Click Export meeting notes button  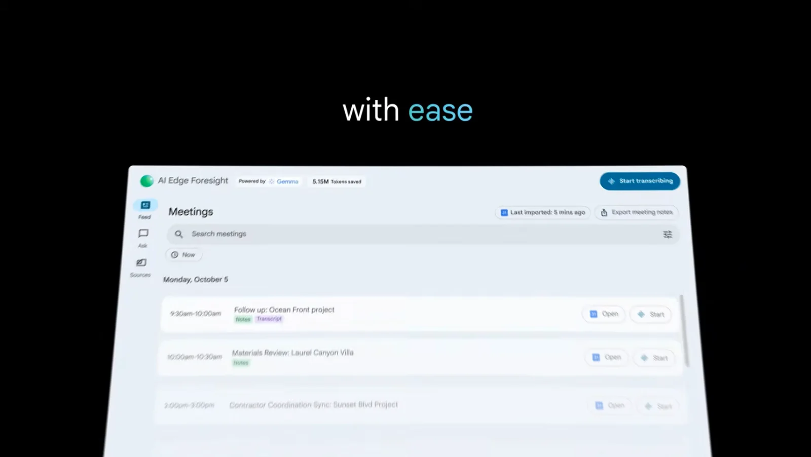tap(637, 212)
